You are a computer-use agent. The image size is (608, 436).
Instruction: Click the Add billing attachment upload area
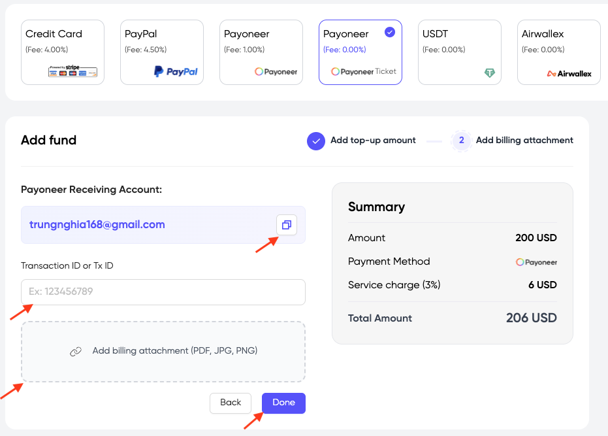(x=163, y=350)
